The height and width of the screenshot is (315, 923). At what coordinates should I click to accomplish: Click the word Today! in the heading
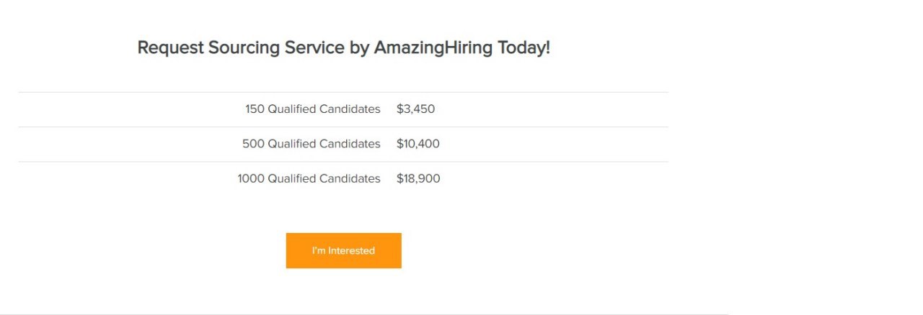click(x=524, y=48)
